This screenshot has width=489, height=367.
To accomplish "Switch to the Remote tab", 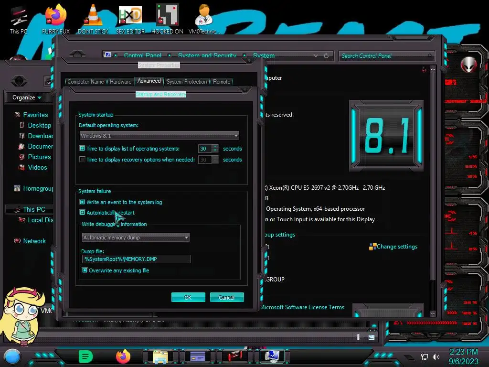I will tap(222, 81).
